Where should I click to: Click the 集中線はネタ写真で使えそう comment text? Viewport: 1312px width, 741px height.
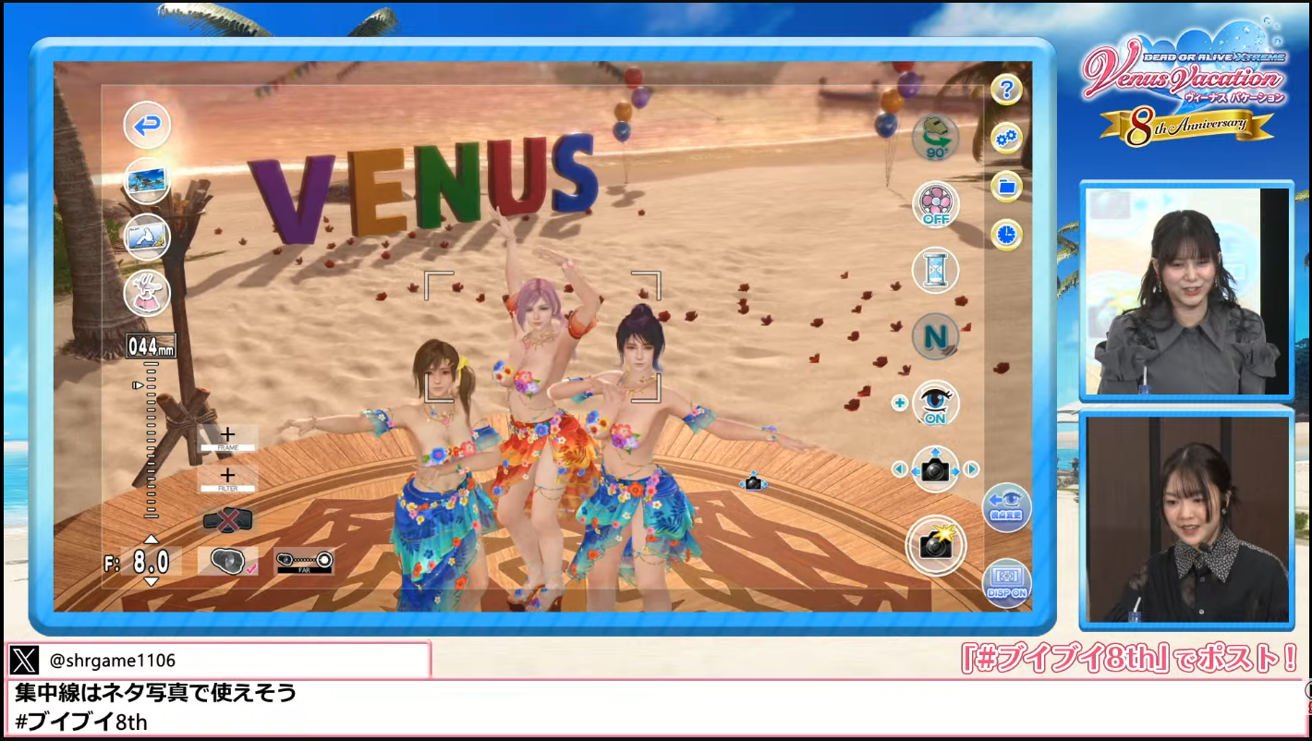155,692
